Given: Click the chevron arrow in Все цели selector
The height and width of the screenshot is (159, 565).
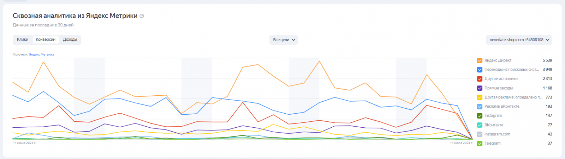Looking at the screenshot, I should 293,40.
